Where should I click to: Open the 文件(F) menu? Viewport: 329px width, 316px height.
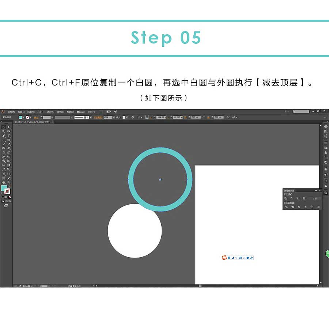point(11,112)
